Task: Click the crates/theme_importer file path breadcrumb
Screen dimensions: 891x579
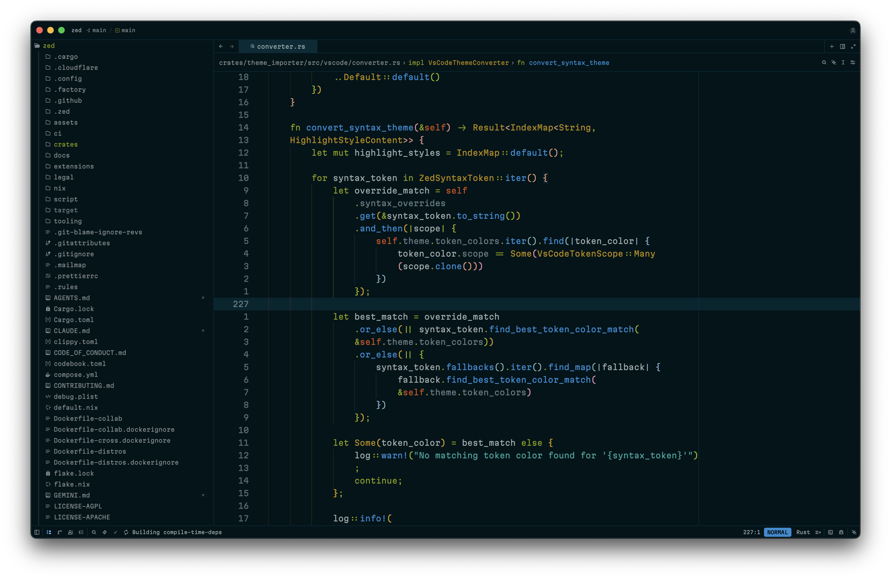Action: pyautogui.click(x=309, y=63)
